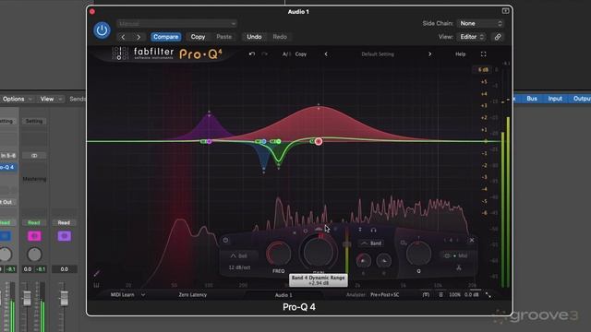Open View menu in the mixer window
The width and height of the screenshot is (591, 332).
click(51, 99)
